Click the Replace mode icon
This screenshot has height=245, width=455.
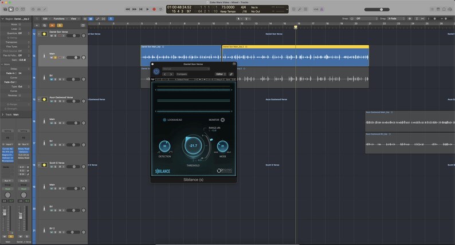(293, 9)
